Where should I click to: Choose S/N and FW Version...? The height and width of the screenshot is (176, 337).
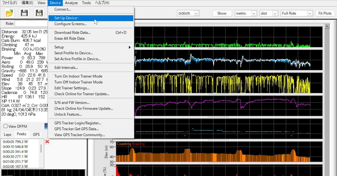(91, 102)
